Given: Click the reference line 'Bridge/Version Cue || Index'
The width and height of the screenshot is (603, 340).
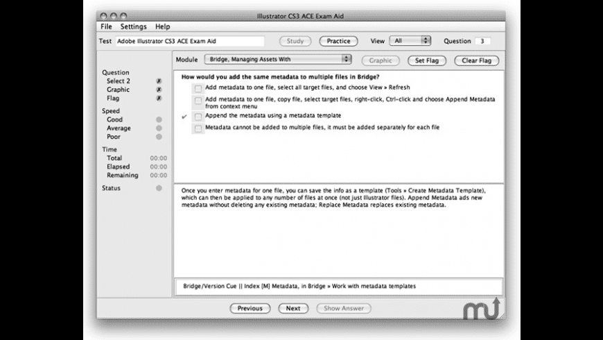Looking at the screenshot, I should 299,286.
